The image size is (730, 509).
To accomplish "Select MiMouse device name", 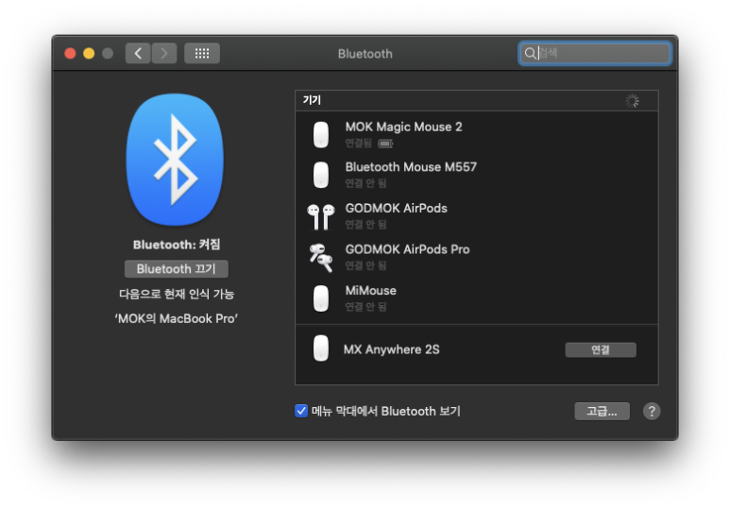I will click(x=370, y=291).
